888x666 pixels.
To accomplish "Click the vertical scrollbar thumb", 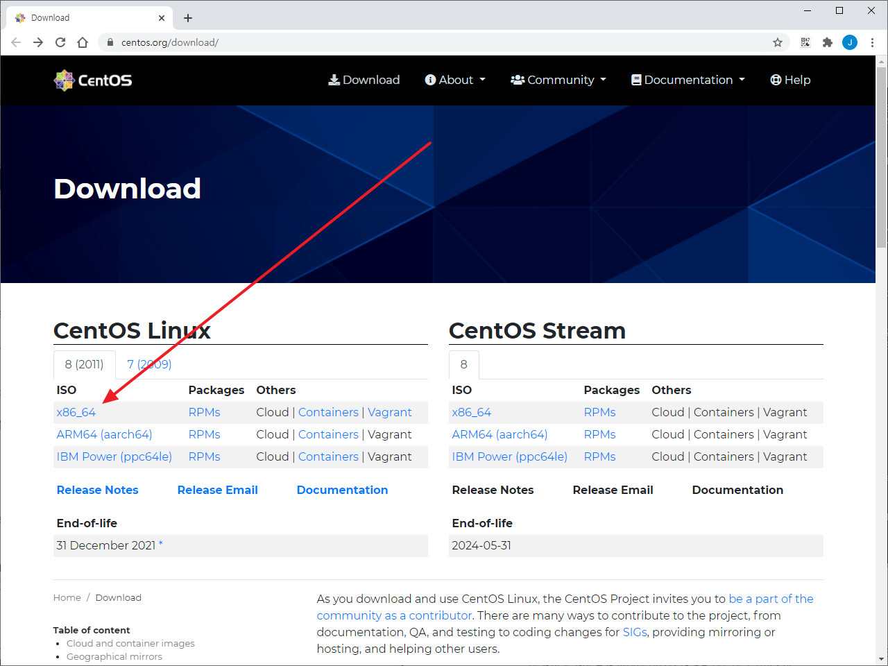I will point(882,157).
